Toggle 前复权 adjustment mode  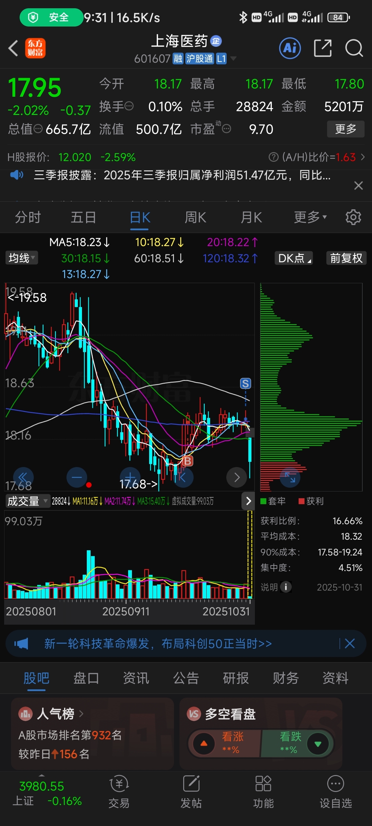346,258
